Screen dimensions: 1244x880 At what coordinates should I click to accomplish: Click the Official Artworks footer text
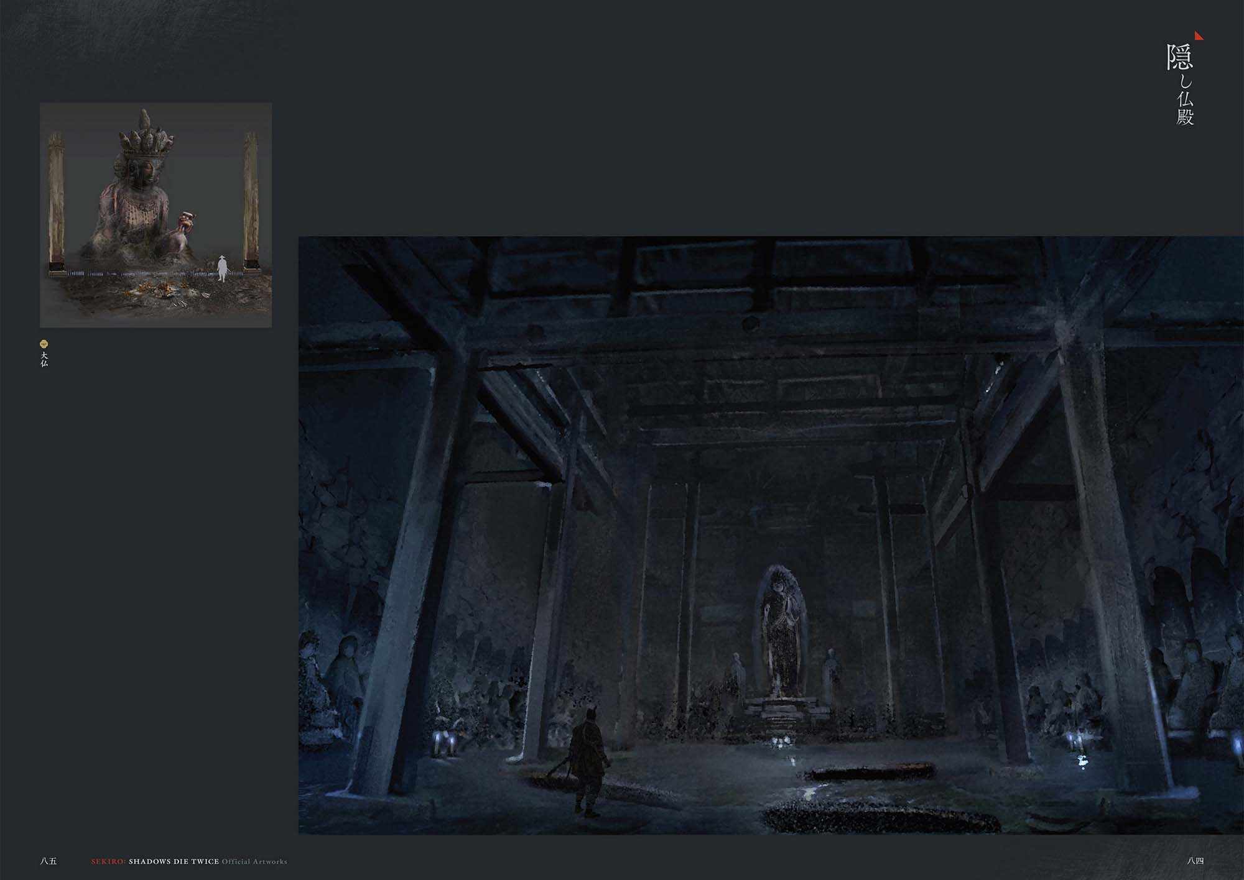point(254,861)
